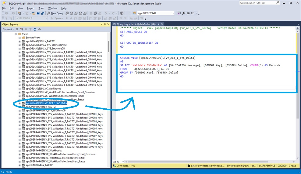The image size is (301, 174).
Task: Click the Save All toolbar icon
Action: point(42,13)
